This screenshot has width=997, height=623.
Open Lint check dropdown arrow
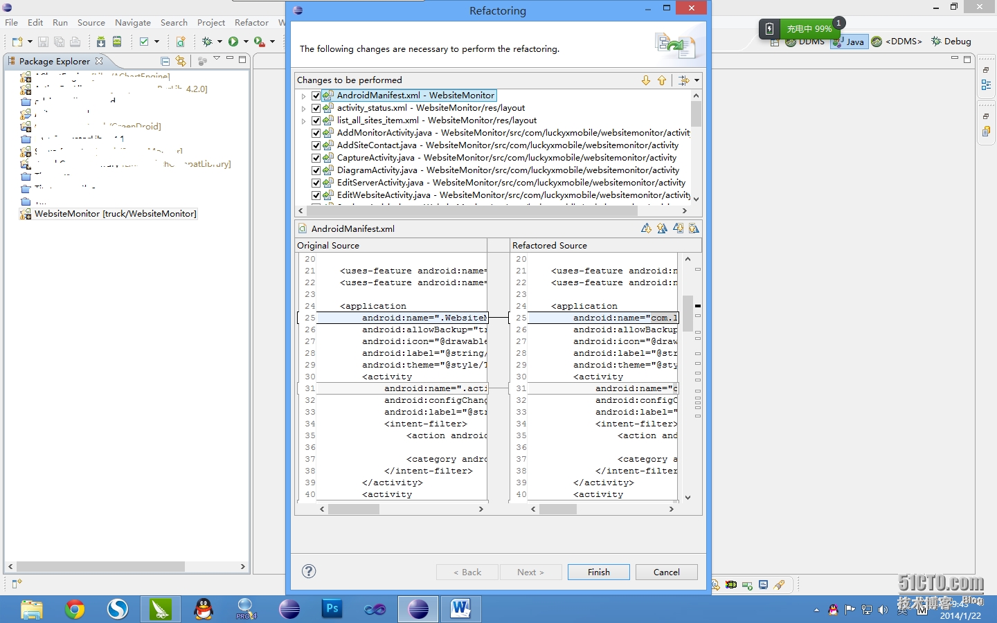[x=156, y=42]
